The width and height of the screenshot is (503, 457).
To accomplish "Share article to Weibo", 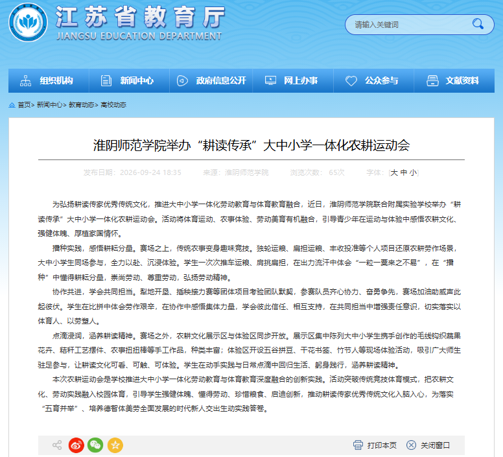I will [x=76, y=445].
